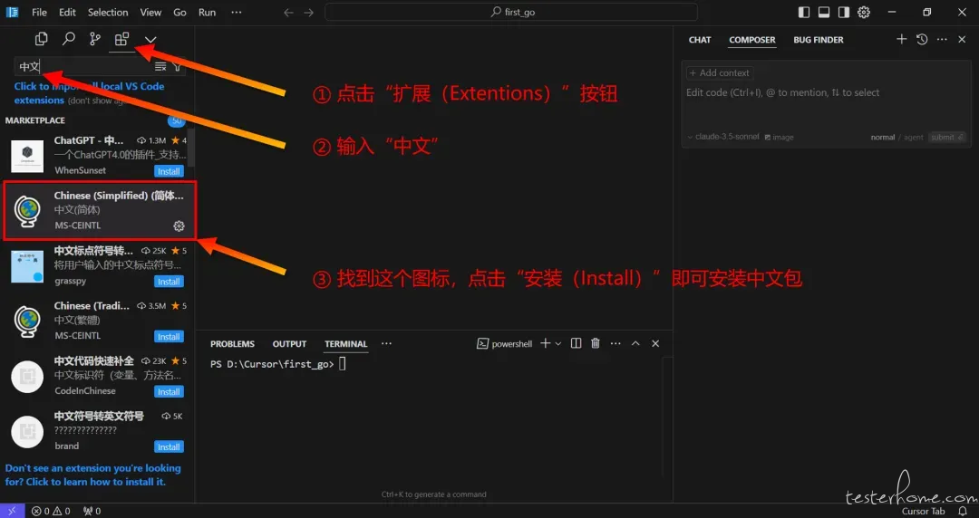Open Chinese (Simplified) extension globe thumbnail
Screen dimensions: 979x518
pyautogui.click(x=27, y=211)
